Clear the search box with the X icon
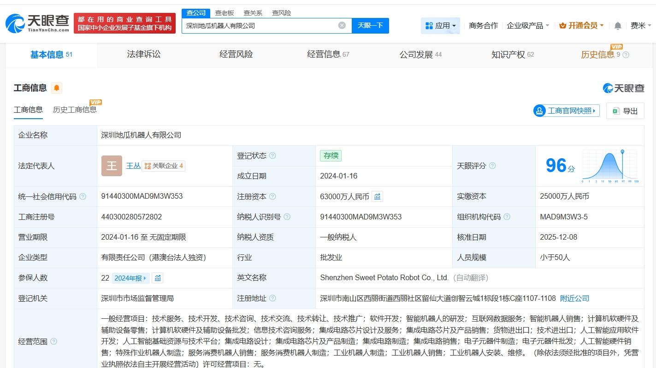 (x=341, y=26)
